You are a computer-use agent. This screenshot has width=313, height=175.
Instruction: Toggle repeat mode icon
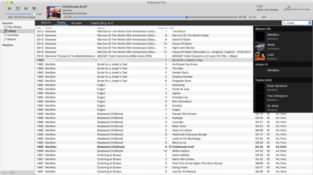tap(250, 17)
